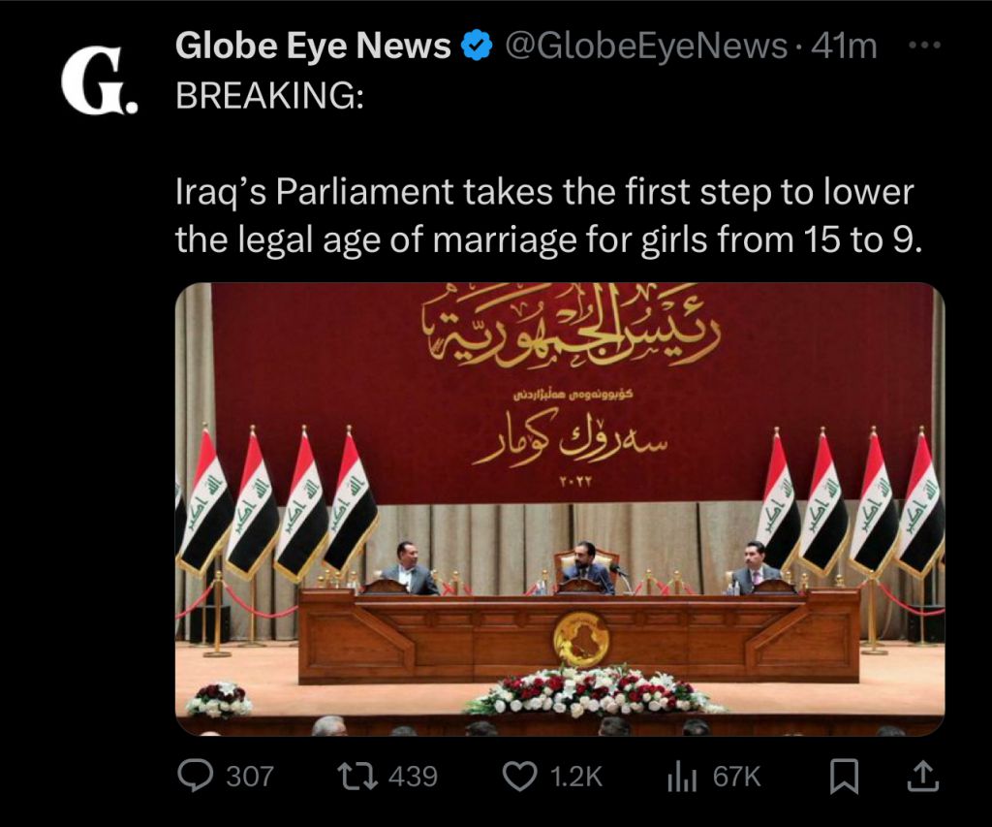992x827 pixels.
Task: Click the blue verified badge
Action: pyautogui.click(x=477, y=46)
